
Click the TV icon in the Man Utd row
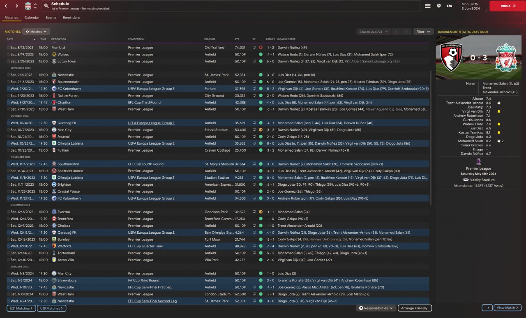(x=254, y=48)
